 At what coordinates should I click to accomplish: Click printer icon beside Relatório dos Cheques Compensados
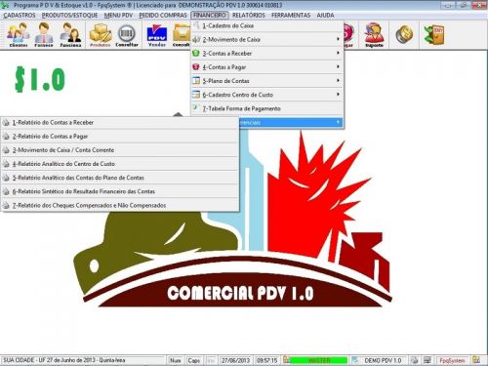(6, 205)
